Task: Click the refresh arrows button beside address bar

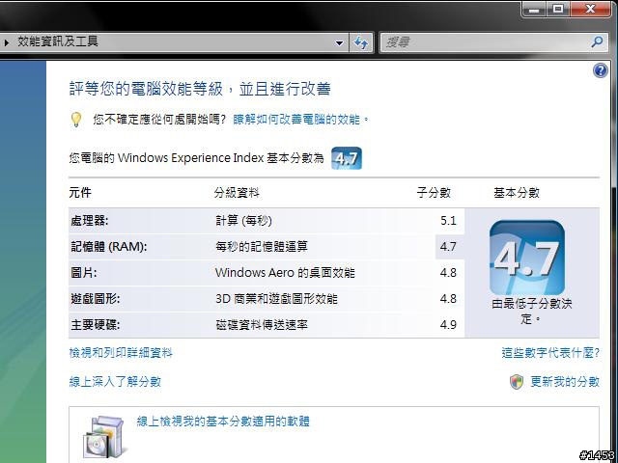Action: 361,42
